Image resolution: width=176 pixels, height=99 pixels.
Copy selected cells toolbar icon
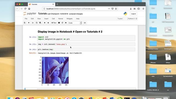coord(37,23)
